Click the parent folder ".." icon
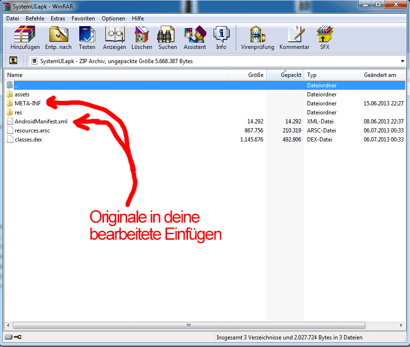 9,85
